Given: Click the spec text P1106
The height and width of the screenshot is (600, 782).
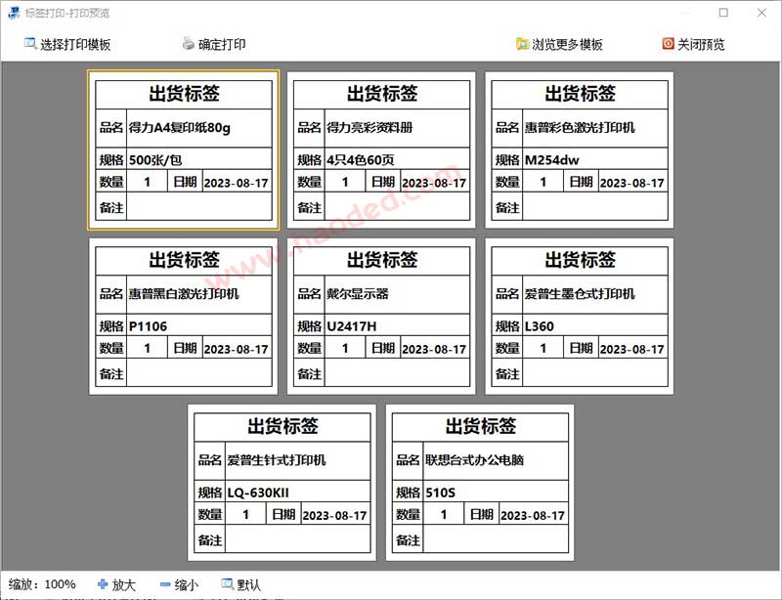Looking at the screenshot, I should pos(148,326).
